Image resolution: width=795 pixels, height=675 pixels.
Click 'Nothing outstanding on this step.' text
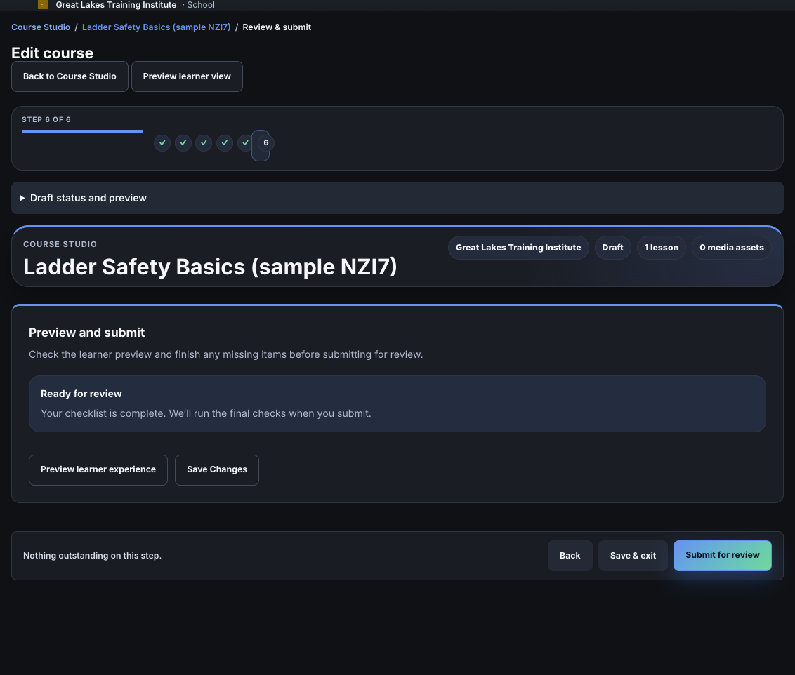(92, 556)
